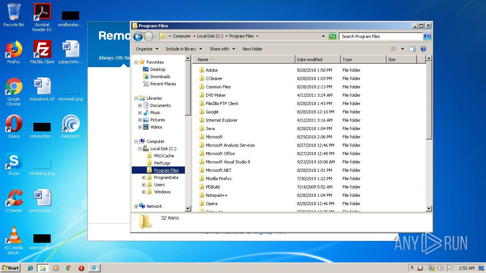This screenshot has height=273, width=486.
Task: Open the Start menu
Action: coord(11,268)
